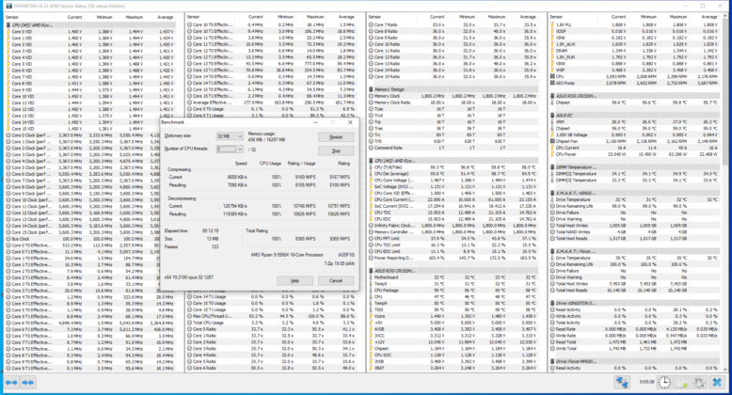Click Restart in the Benchmark dialog
Image resolution: width=732 pixels, height=395 pixels.
(x=336, y=137)
